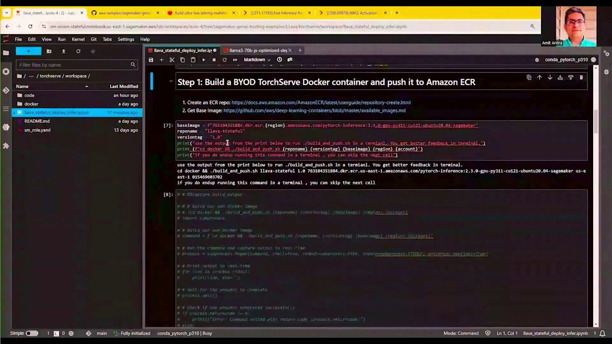Expand the ellipsis in the breadcrumb path
Viewport: 612px width, 344px height.
31,76
